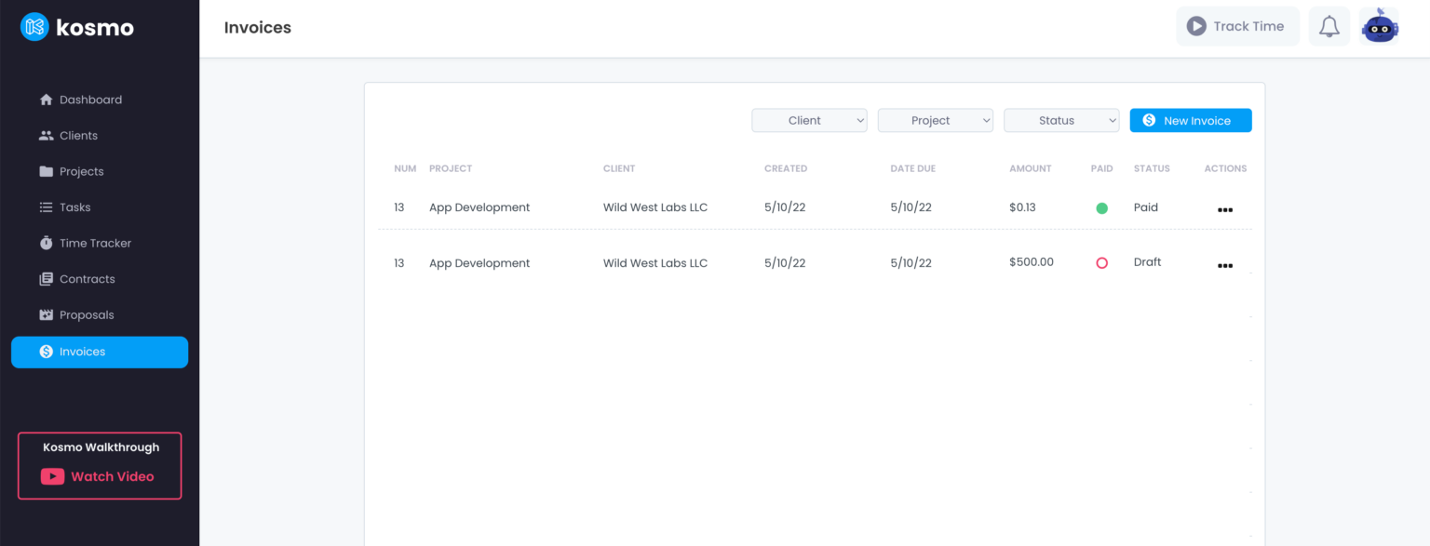1430x546 pixels.
Task: Click Watch Video in Kosmo Walkthrough
Action: tap(100, 476)
